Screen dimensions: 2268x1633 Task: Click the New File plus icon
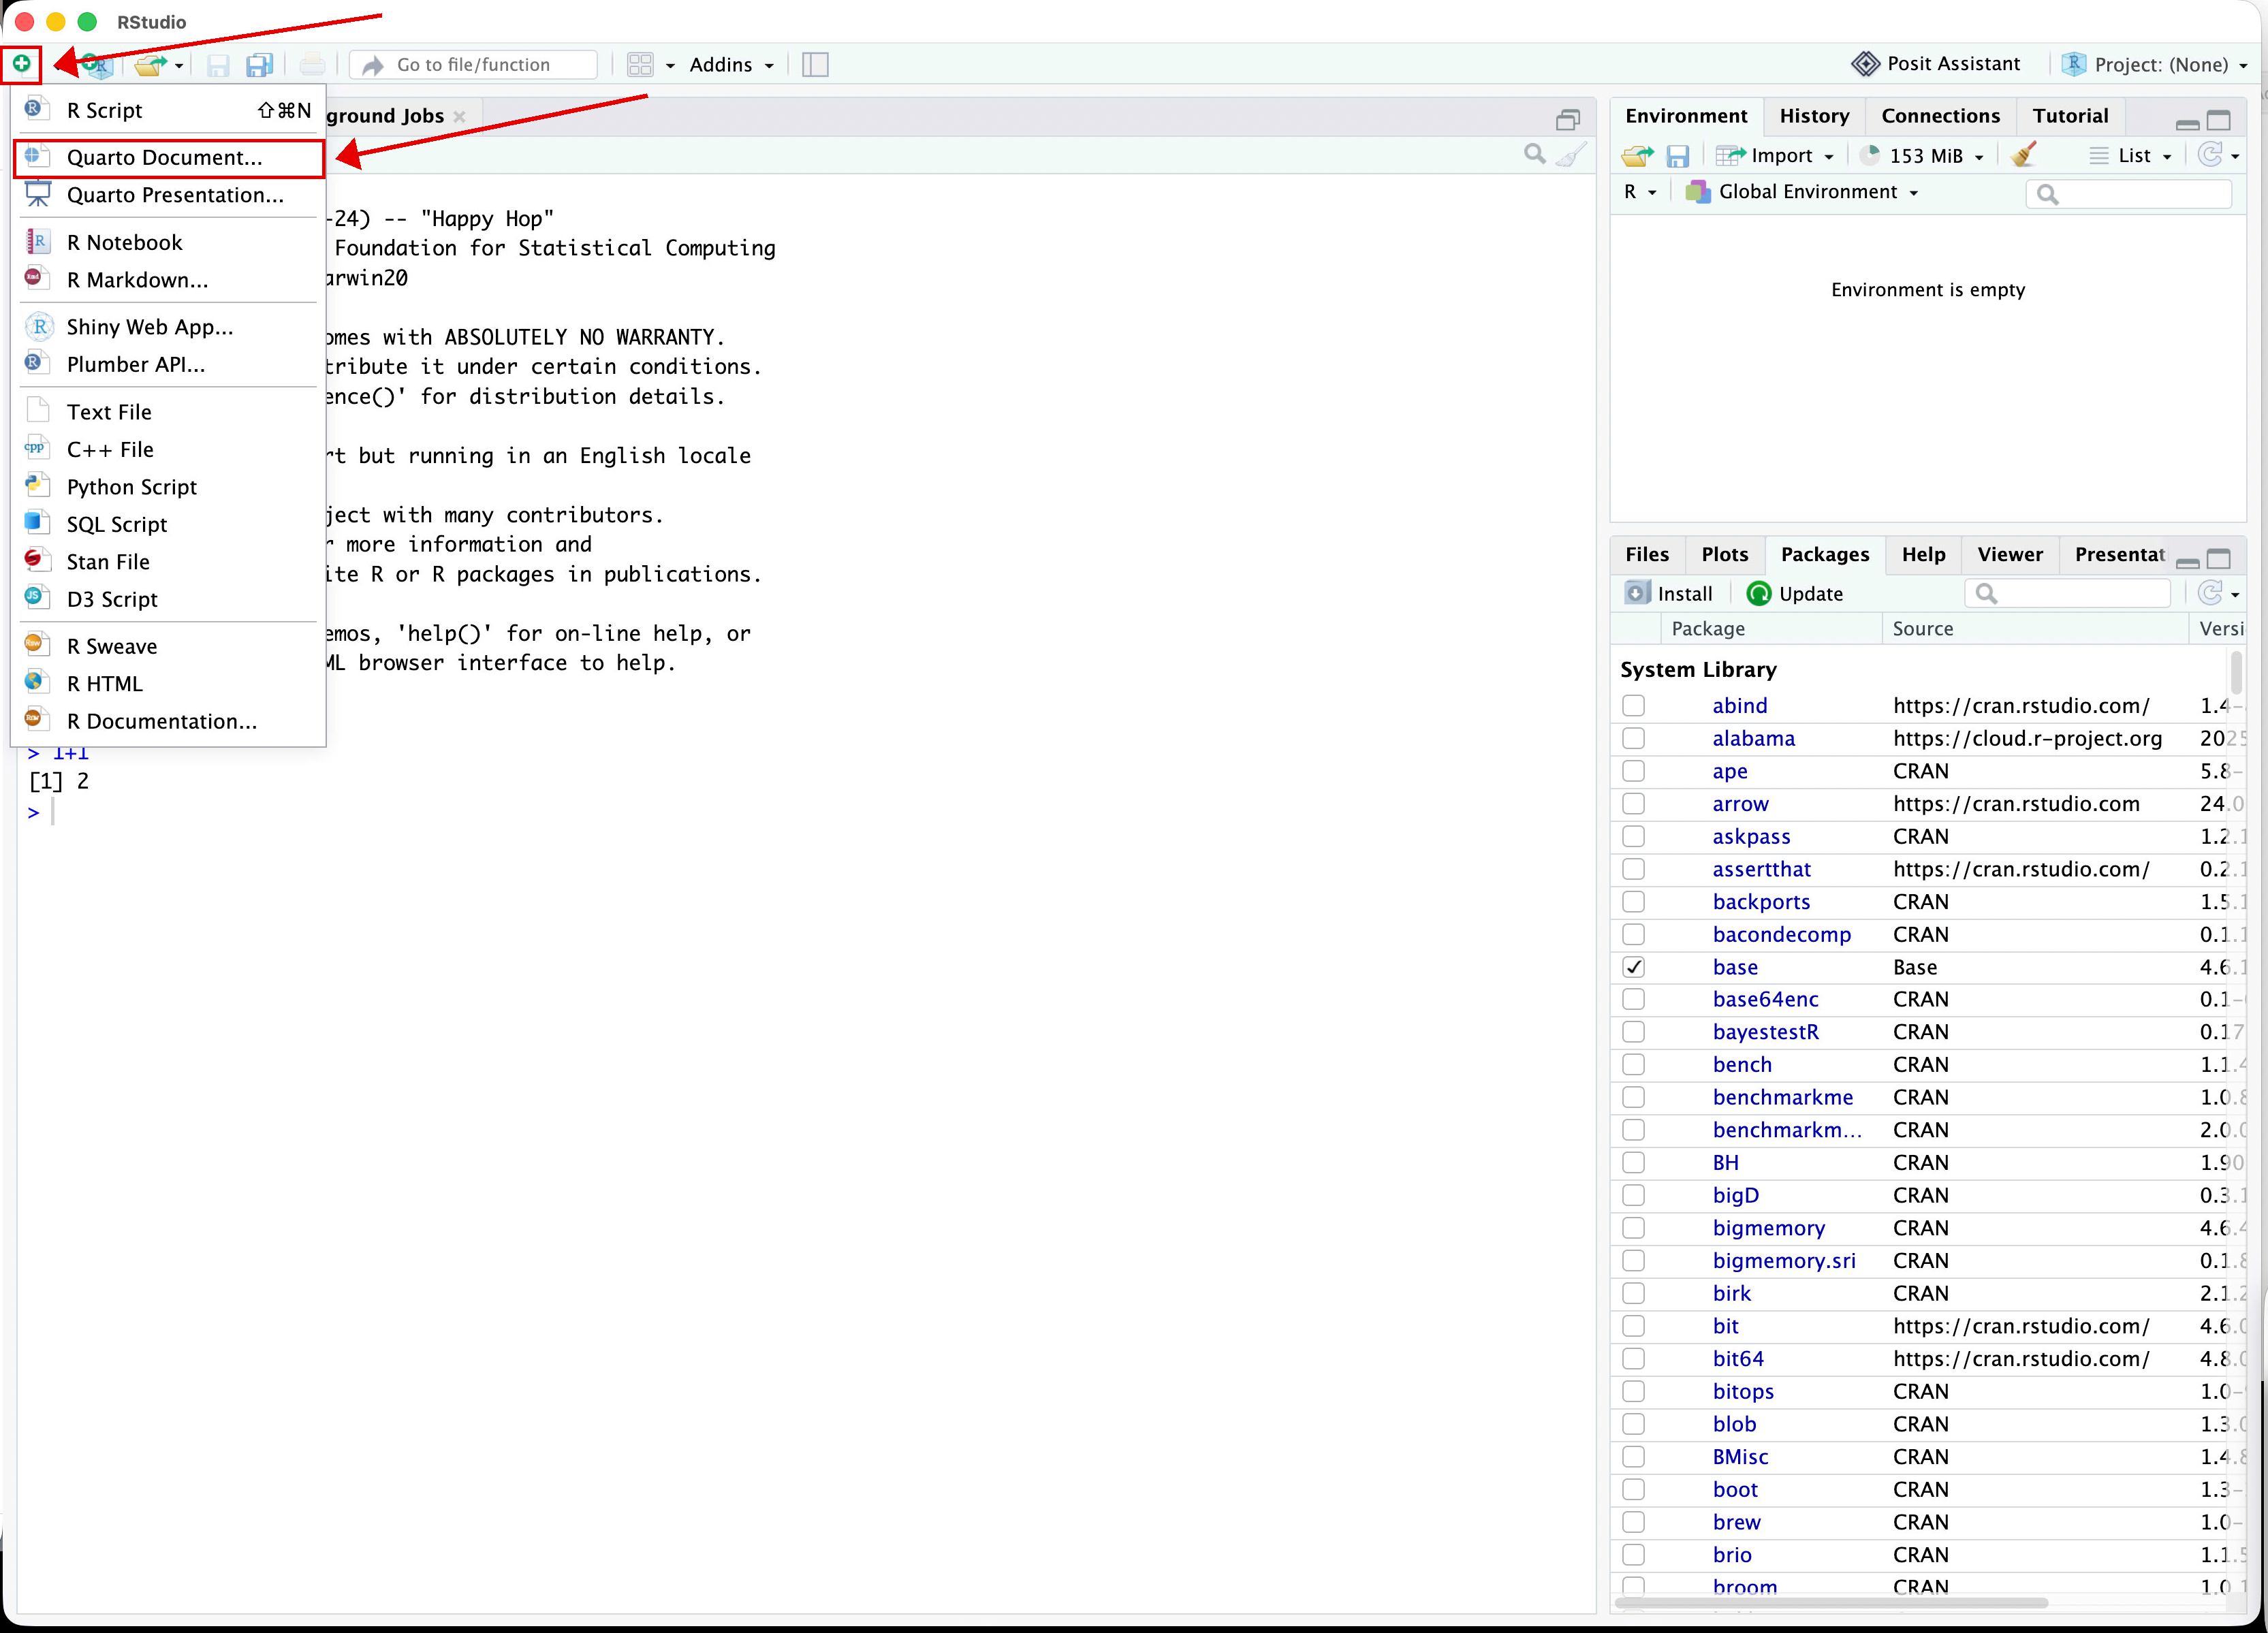pos(21,64)
